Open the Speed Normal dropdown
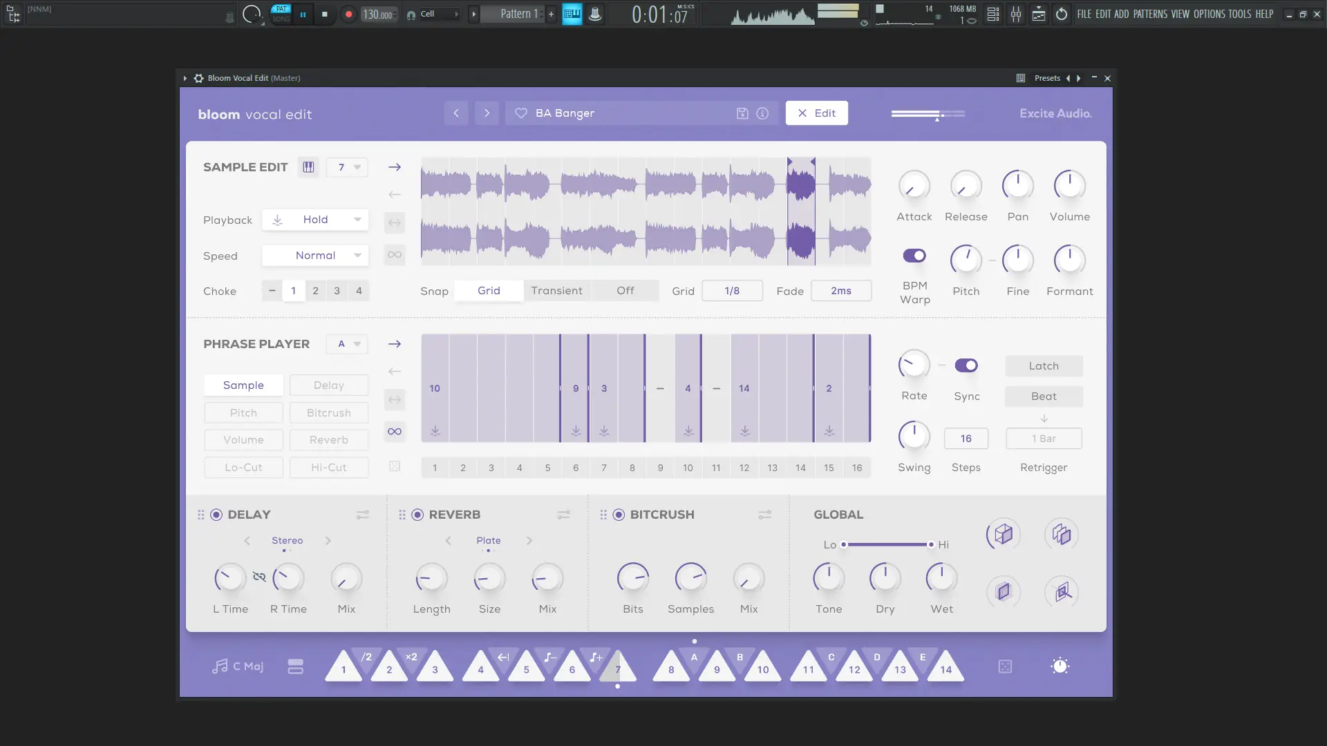1327x746 pixels. [315, 256]
